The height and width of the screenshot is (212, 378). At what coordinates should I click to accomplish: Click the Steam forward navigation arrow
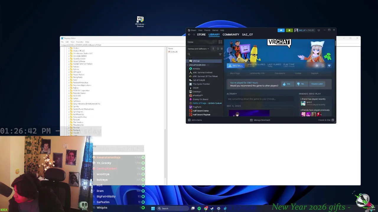[194, 34]
